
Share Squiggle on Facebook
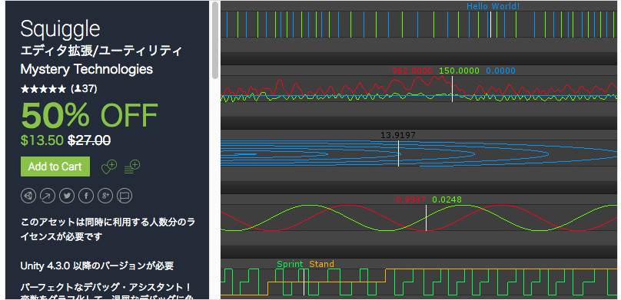tap(86, 195)
